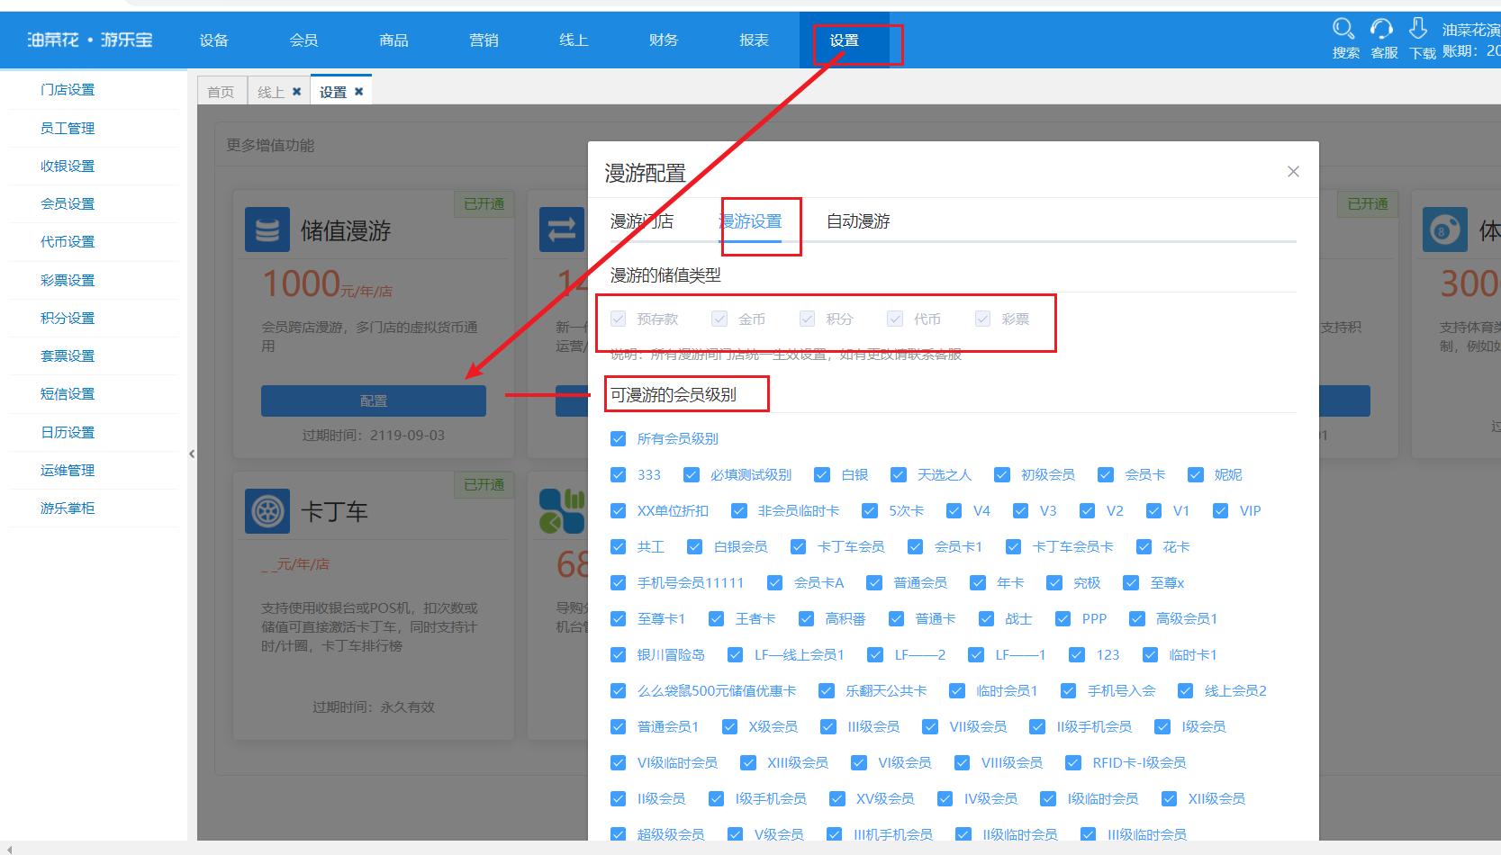Click the 已开通 badge on 卡丁车 card

pyautogui.click(x=484, y=485)
